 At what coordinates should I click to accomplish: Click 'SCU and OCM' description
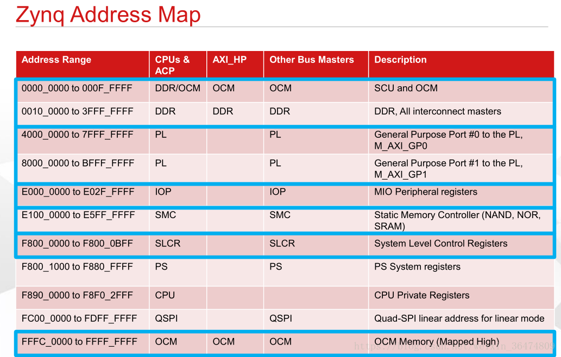tap(406, 88)
